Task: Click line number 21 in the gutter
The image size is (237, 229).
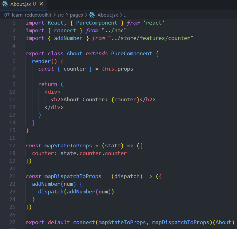Action: click(x=12, y=176)
